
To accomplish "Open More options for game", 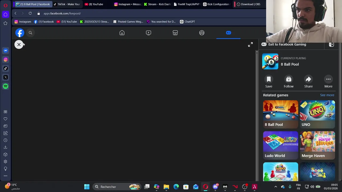I will coord(328,82).
